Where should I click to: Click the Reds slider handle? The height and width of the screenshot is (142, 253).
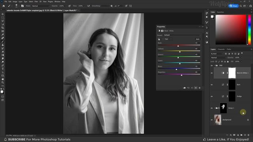click(178, 46)
